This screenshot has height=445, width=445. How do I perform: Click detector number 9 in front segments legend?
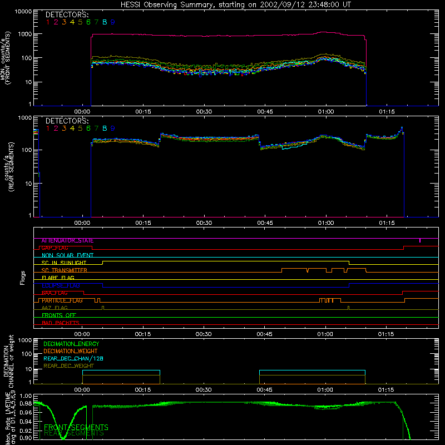[x=113, y=22]
